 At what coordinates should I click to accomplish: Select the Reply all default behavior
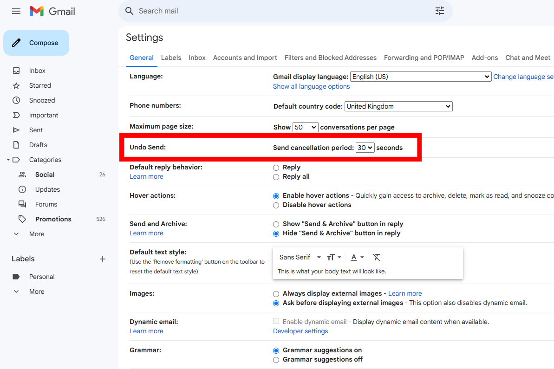[276, 177]
